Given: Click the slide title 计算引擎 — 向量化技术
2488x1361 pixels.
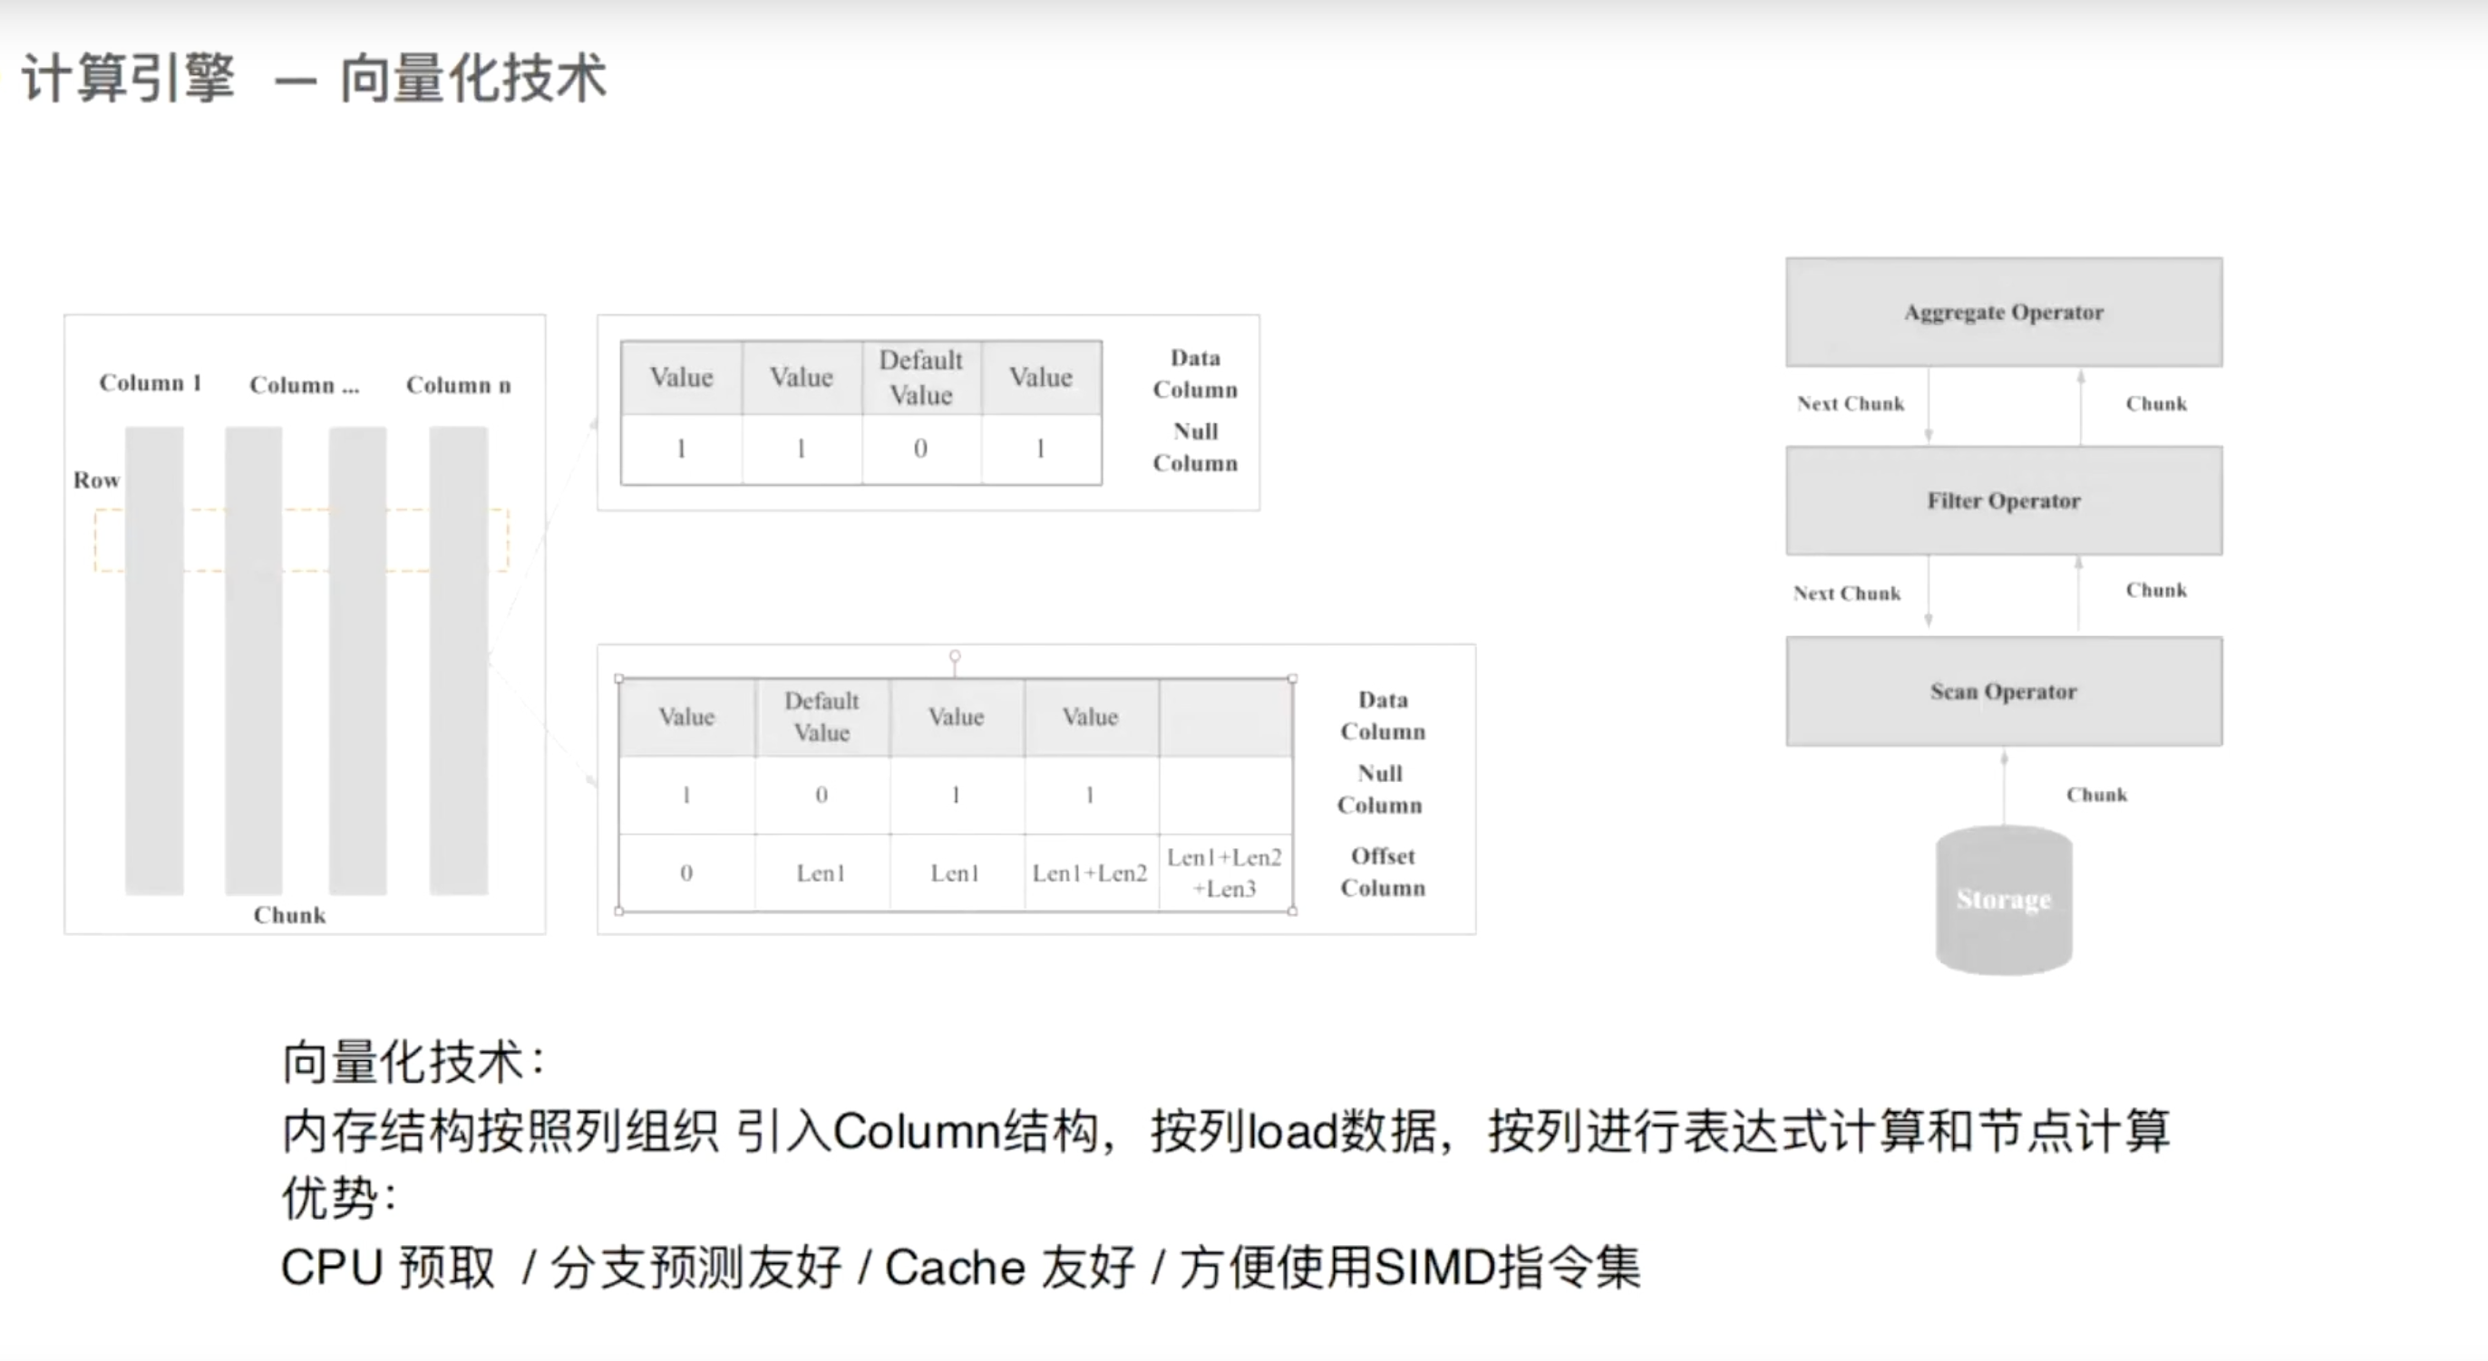Looking at the screenshot, I should 313,78.
